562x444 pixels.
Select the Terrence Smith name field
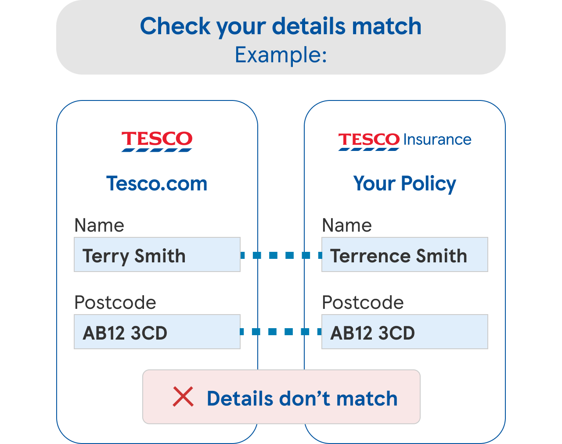tap(404, 255)
